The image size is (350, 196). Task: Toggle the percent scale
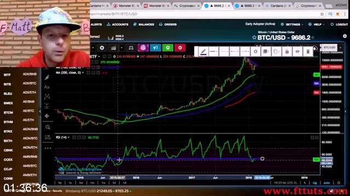point(305,183)
